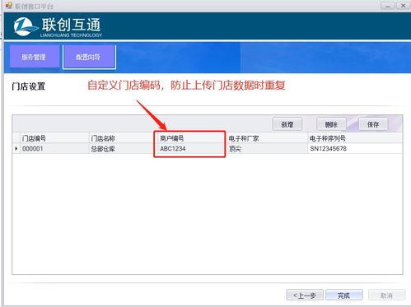Switch to the 配置向导 tab
Screen dimensions: 411x307
pos(89,57)
